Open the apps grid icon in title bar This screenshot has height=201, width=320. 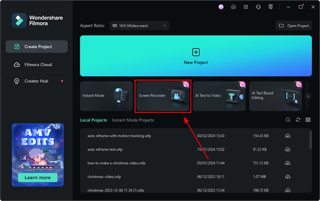tap(246, 7)
